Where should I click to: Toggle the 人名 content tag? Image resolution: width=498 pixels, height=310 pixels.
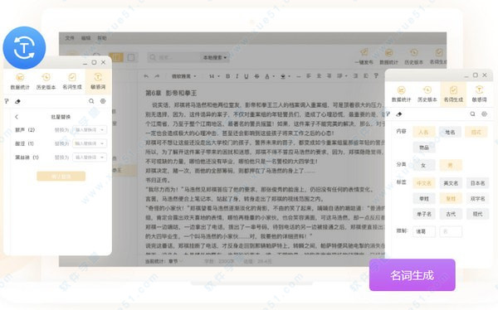(x=423, y=132)
